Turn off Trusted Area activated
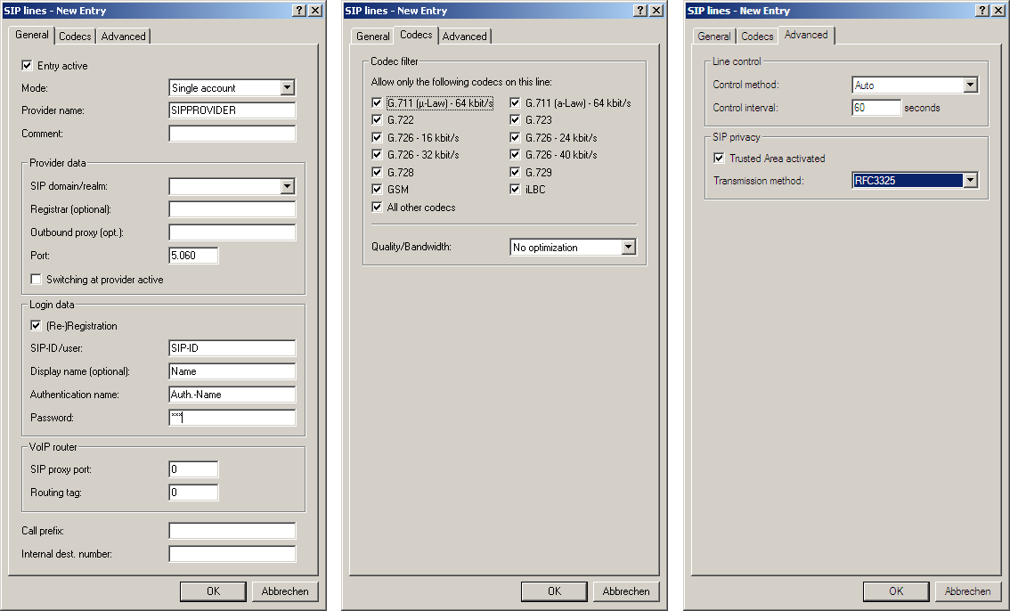 (x=719, y=159)
